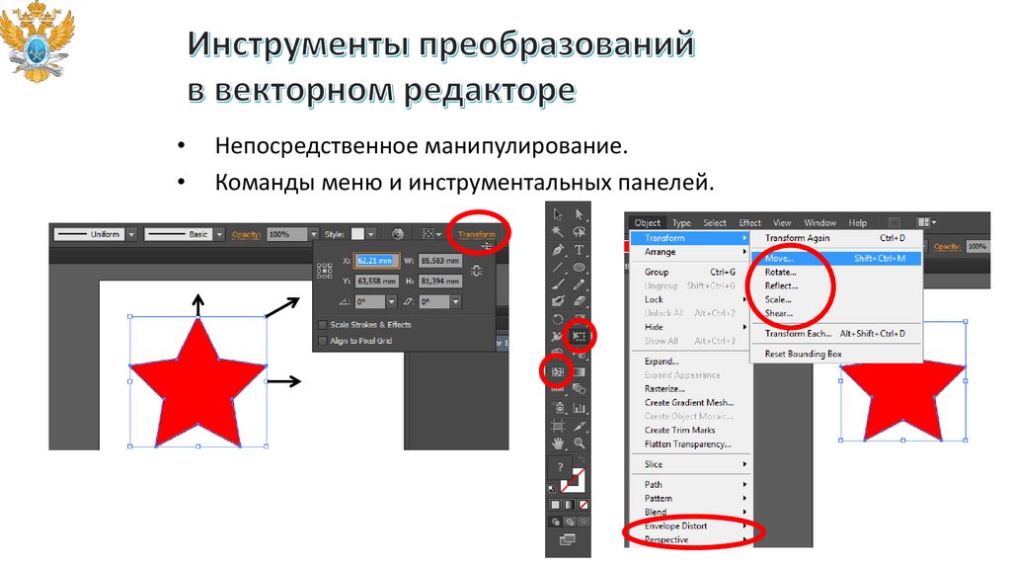Enable Scale Strokes & Effects checkbox
Screen dimensions: 1011x567
pos(323,324)
